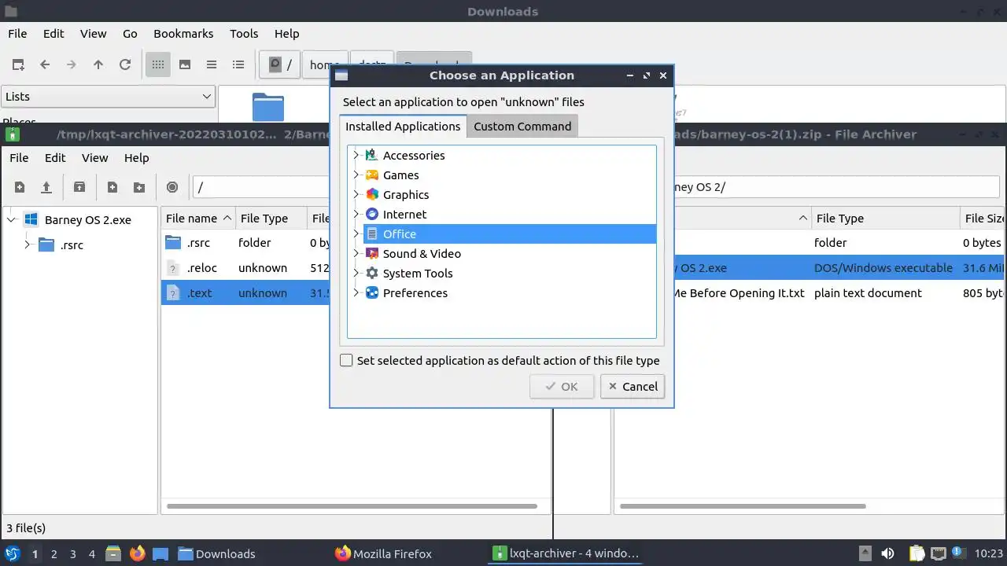Screen dimensions: 1007x566
Task: Click the Extract files icon in File Archiver toolbar
Action: click(x=79, y=187)
